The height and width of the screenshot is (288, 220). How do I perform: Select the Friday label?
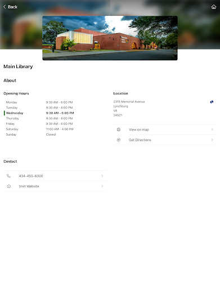coord(10,124)
